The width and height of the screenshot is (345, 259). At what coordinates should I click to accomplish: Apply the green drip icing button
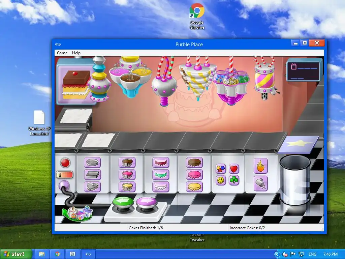pyautogui.click(x=161, y=175)
